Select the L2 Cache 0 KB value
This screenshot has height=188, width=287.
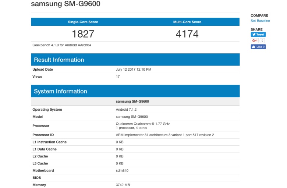point(120,156)
